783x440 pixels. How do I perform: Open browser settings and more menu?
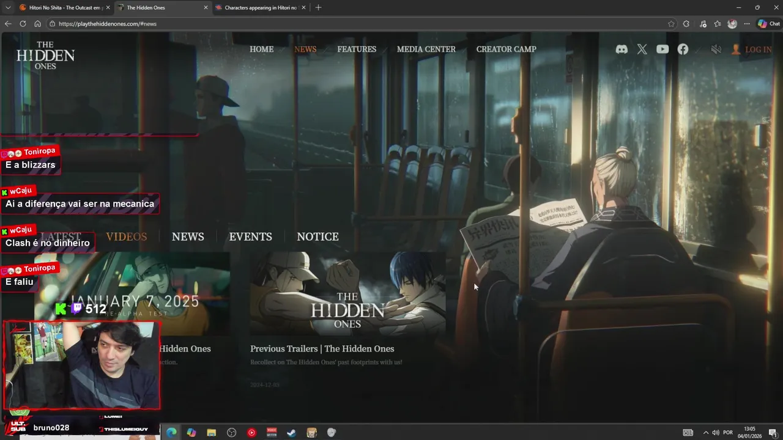[747, 24]
